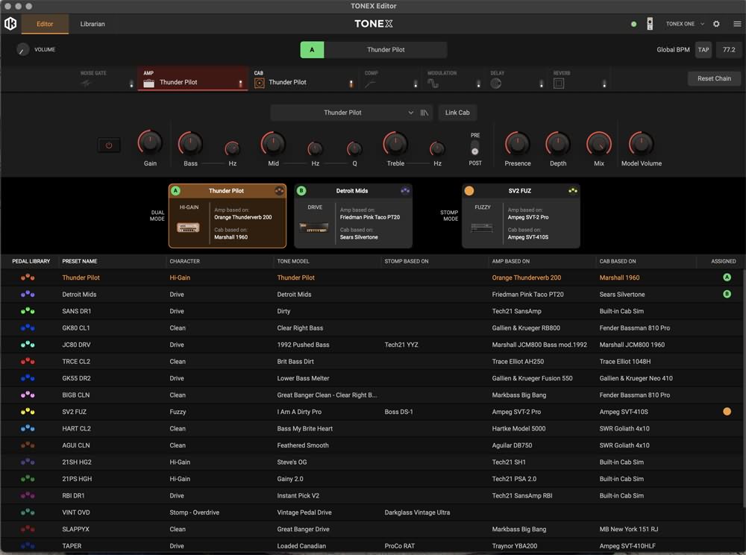Click the Link Cab button
The width and height of the screenshot is (746, 555).
click(x=457, y=113)
